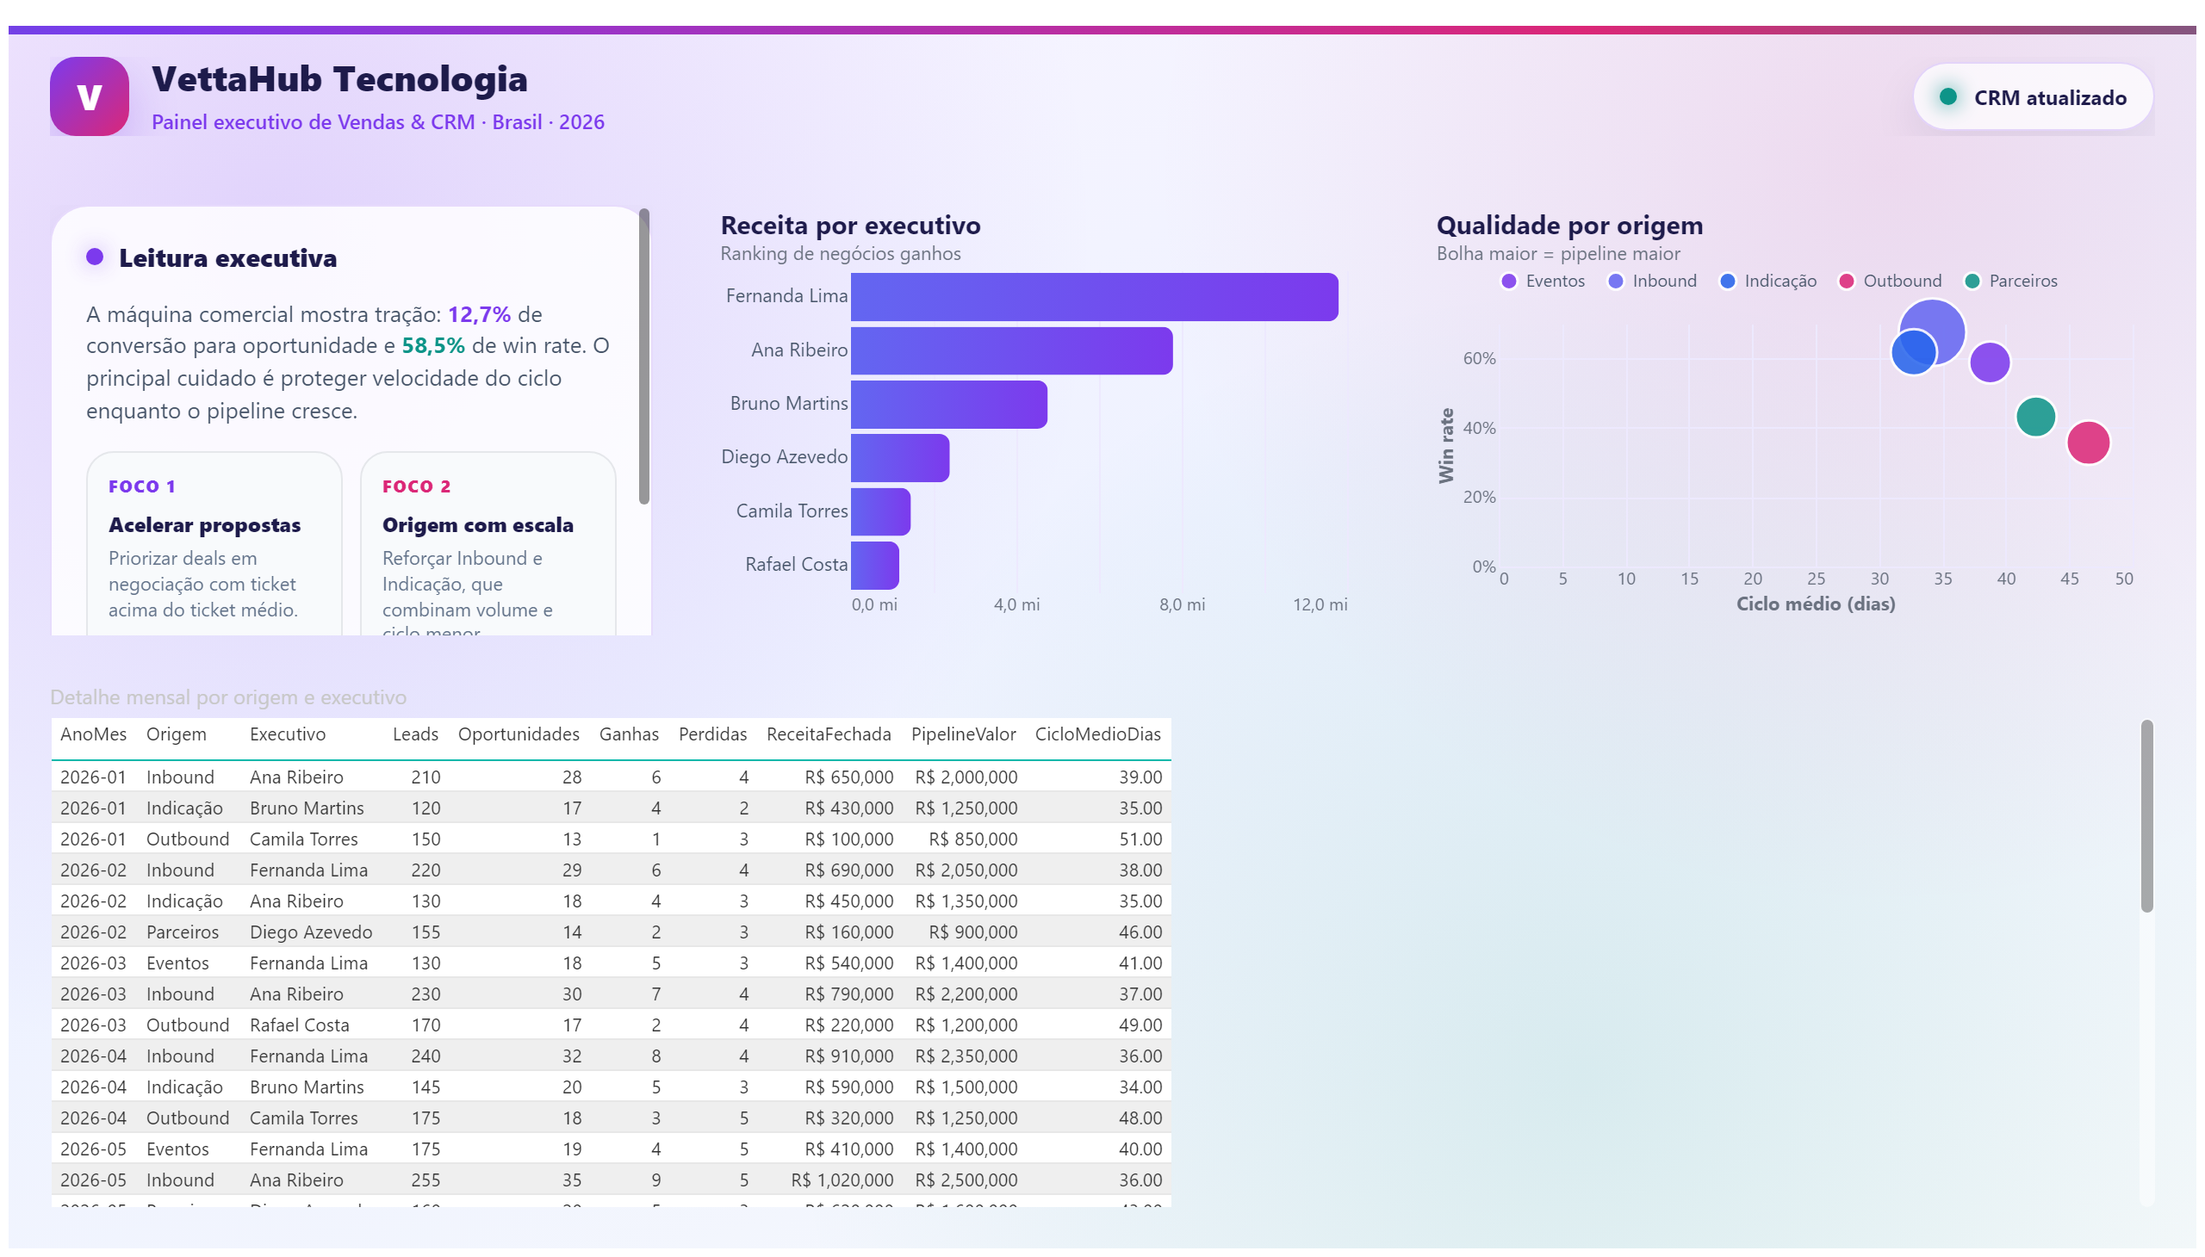Click the detail table vertical scrollbar
The width and height of the screenshot is (2205, 1257).
click(x=2146, y=816)
